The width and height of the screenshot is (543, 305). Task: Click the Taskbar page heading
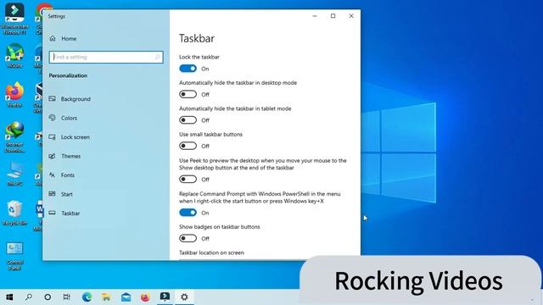click(x=197, y=38)
